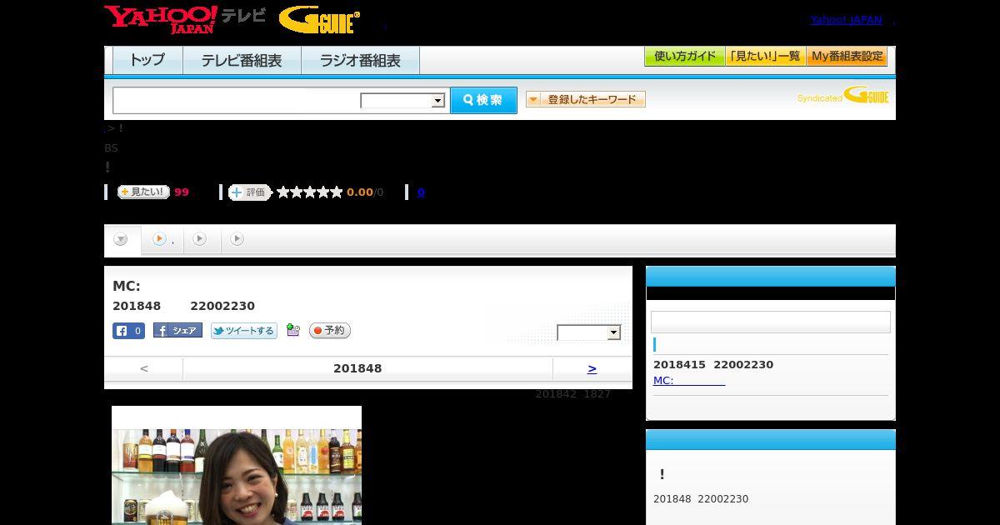Click the G-GUIDE logo in the header

click(319, 20)
